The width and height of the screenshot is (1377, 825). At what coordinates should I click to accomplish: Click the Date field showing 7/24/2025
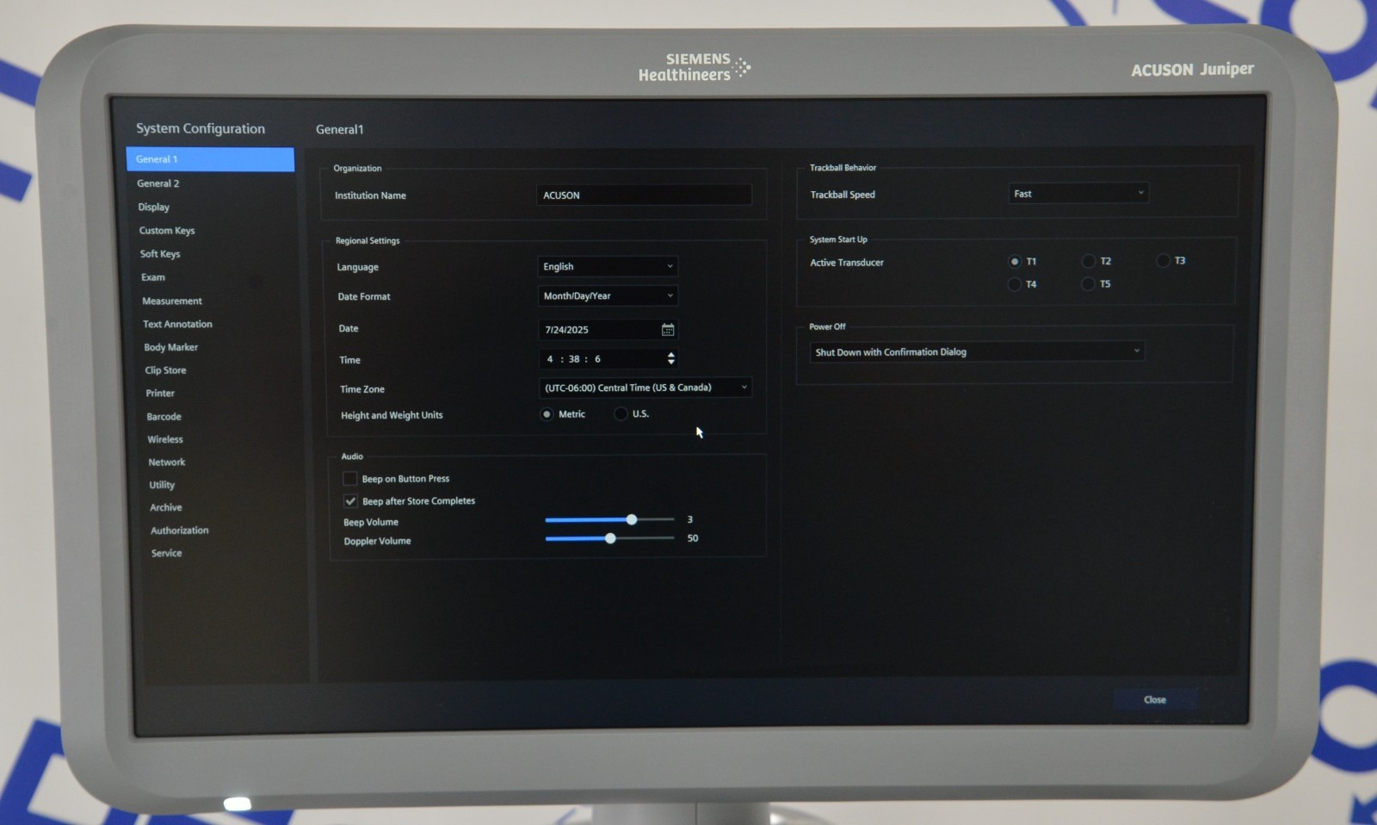click(x=608, y=330)
